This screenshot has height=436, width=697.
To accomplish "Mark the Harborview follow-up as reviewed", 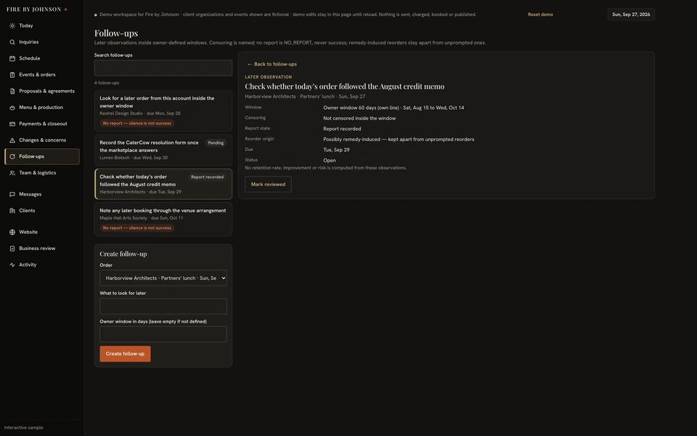I will (268, 184).
